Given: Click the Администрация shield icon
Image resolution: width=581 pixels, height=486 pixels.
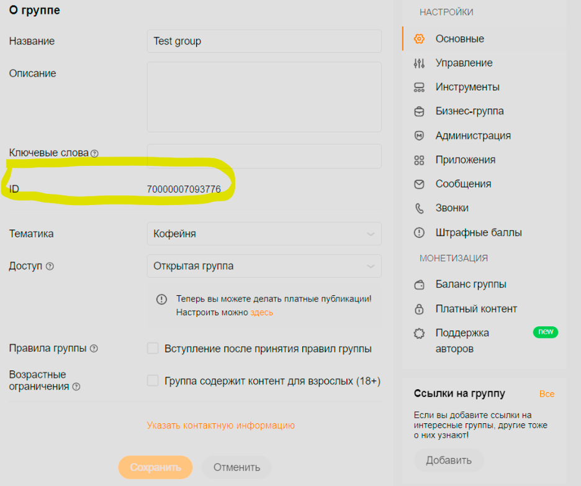Looking at the screenshot, I should (419, 135).
